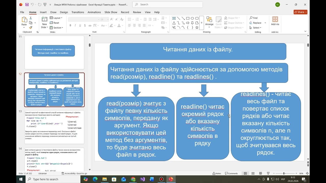326x183 pixels.
Task: Switch to the Insert tab
Action: coord(43,12)
